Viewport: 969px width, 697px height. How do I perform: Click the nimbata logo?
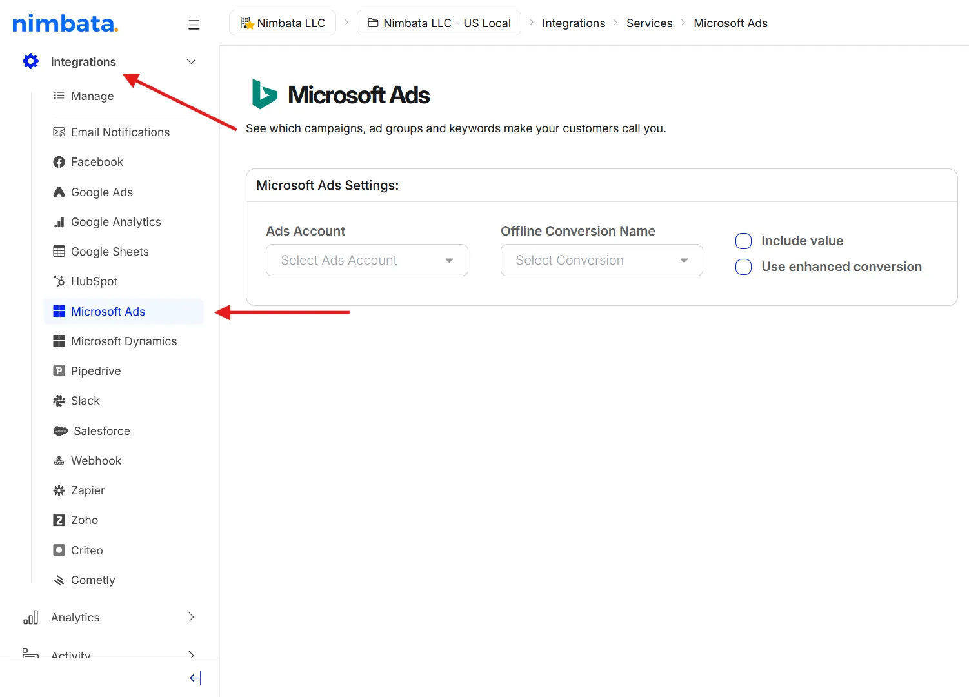coord(65,24)
